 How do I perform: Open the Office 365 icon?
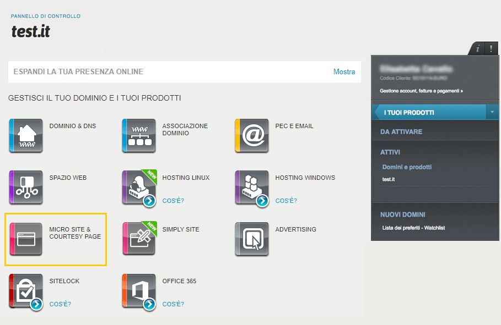pos(139,290)
